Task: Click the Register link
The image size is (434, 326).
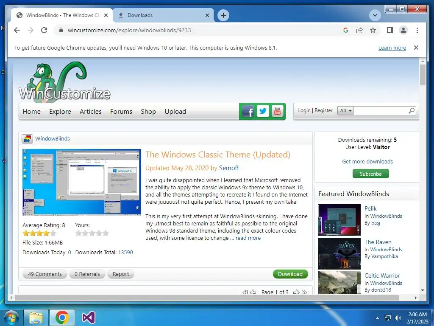Action: 323,110
